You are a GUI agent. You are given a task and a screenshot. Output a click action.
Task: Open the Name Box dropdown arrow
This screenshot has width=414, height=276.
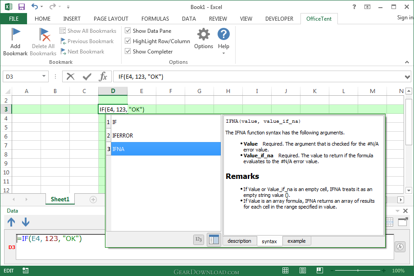coord(44,76)
